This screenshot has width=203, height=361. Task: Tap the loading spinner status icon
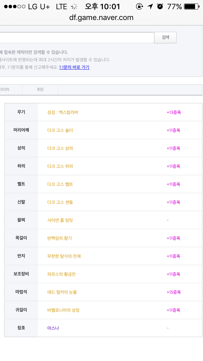[74, 6]
